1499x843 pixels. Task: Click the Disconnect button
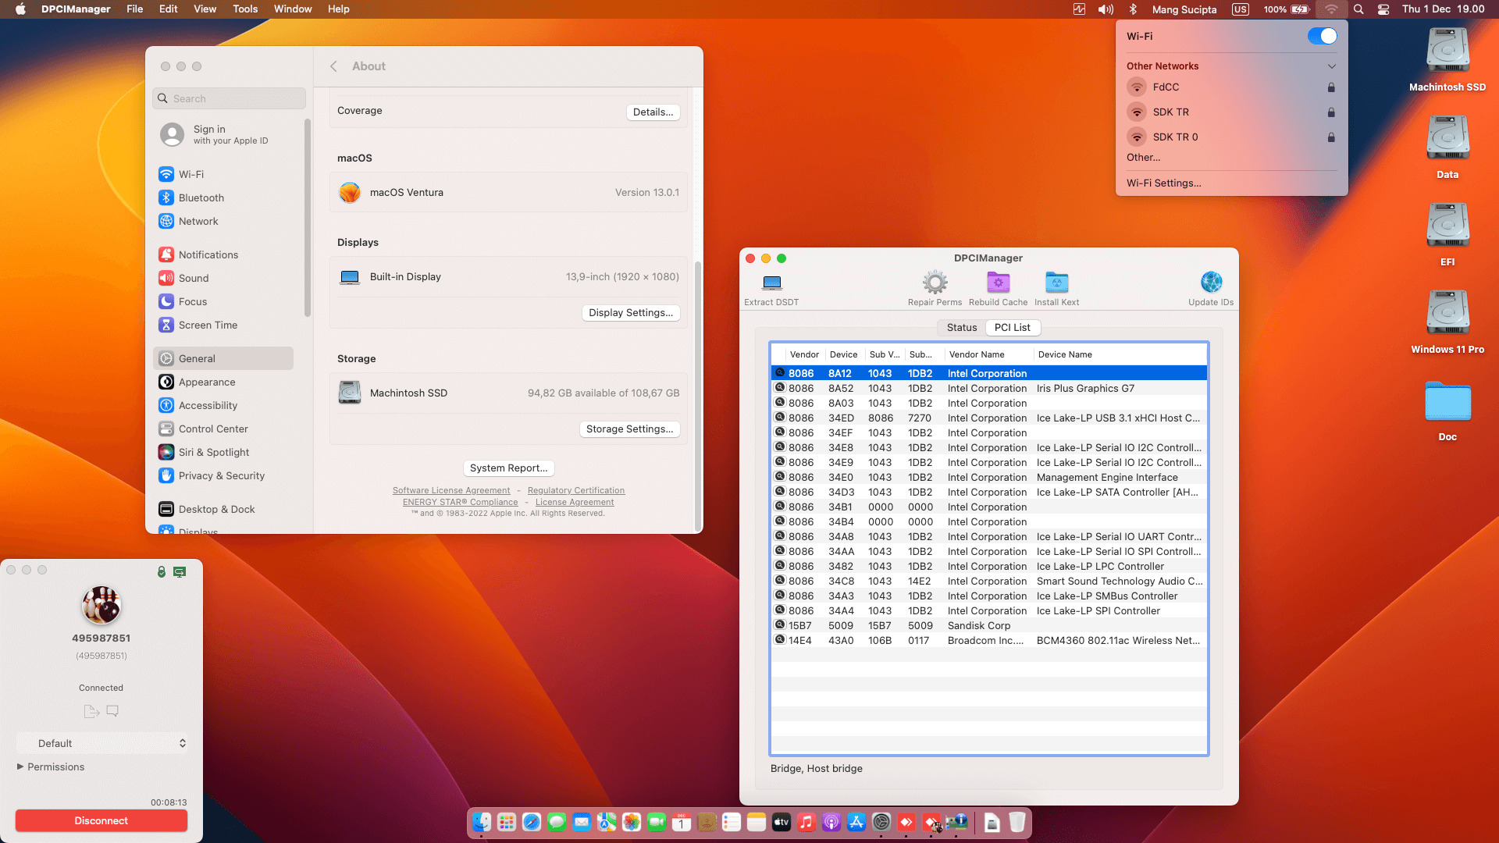pyautogui.click(x=101, y=820)
